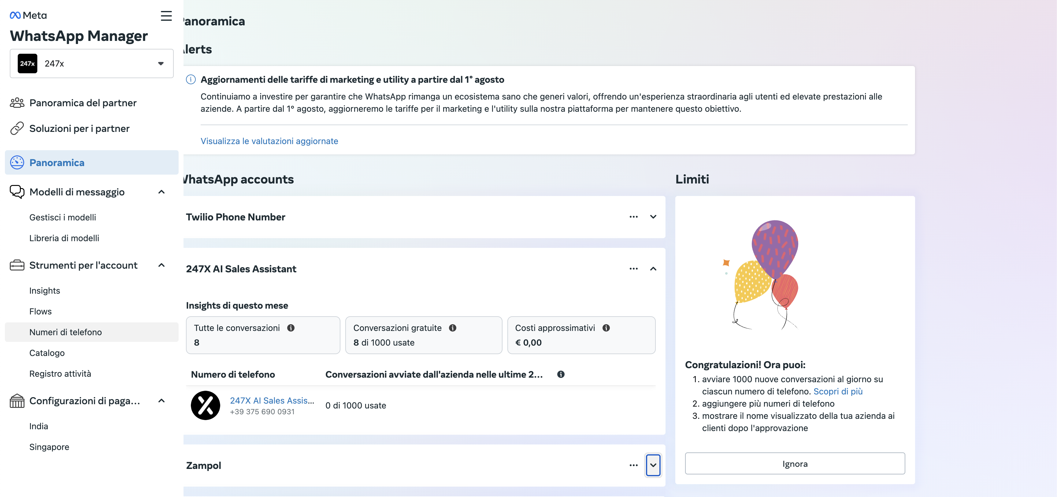
Task: Click the Configurazioni di pagamento bank icon
Action: pos(17,401)
